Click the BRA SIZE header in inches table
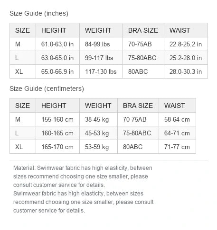 pos(143,30)
